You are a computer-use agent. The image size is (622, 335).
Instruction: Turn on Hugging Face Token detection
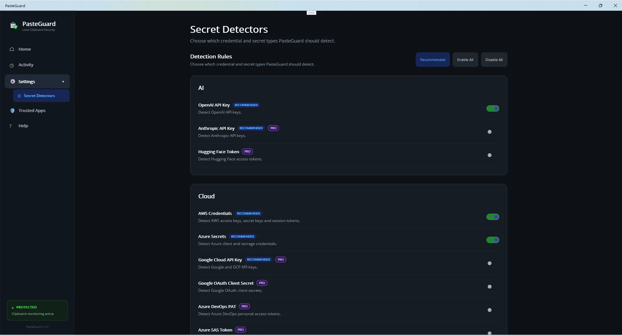(x=493, y=155)
